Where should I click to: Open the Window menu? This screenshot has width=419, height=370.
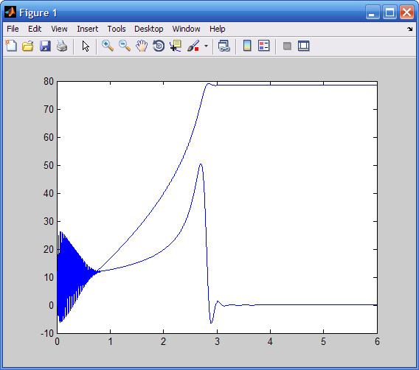[186, 29]
